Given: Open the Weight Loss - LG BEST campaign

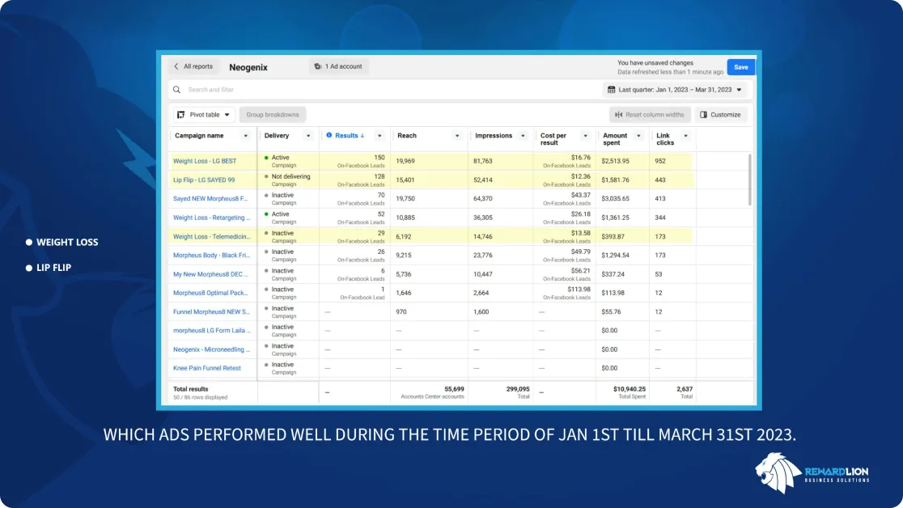Looking at the screenshot, I should click(x=205, y=161).
